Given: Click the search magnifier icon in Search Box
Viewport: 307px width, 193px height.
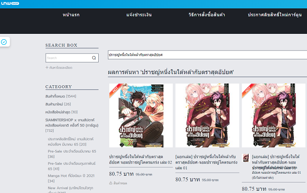Looking at the screenshot, I should [94, 58].
